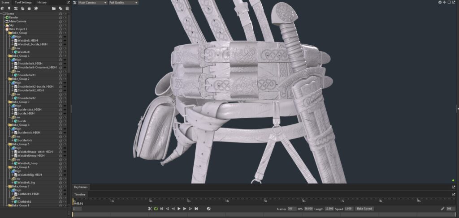
Task: Click the Frames value field
Action: [292, 209]
